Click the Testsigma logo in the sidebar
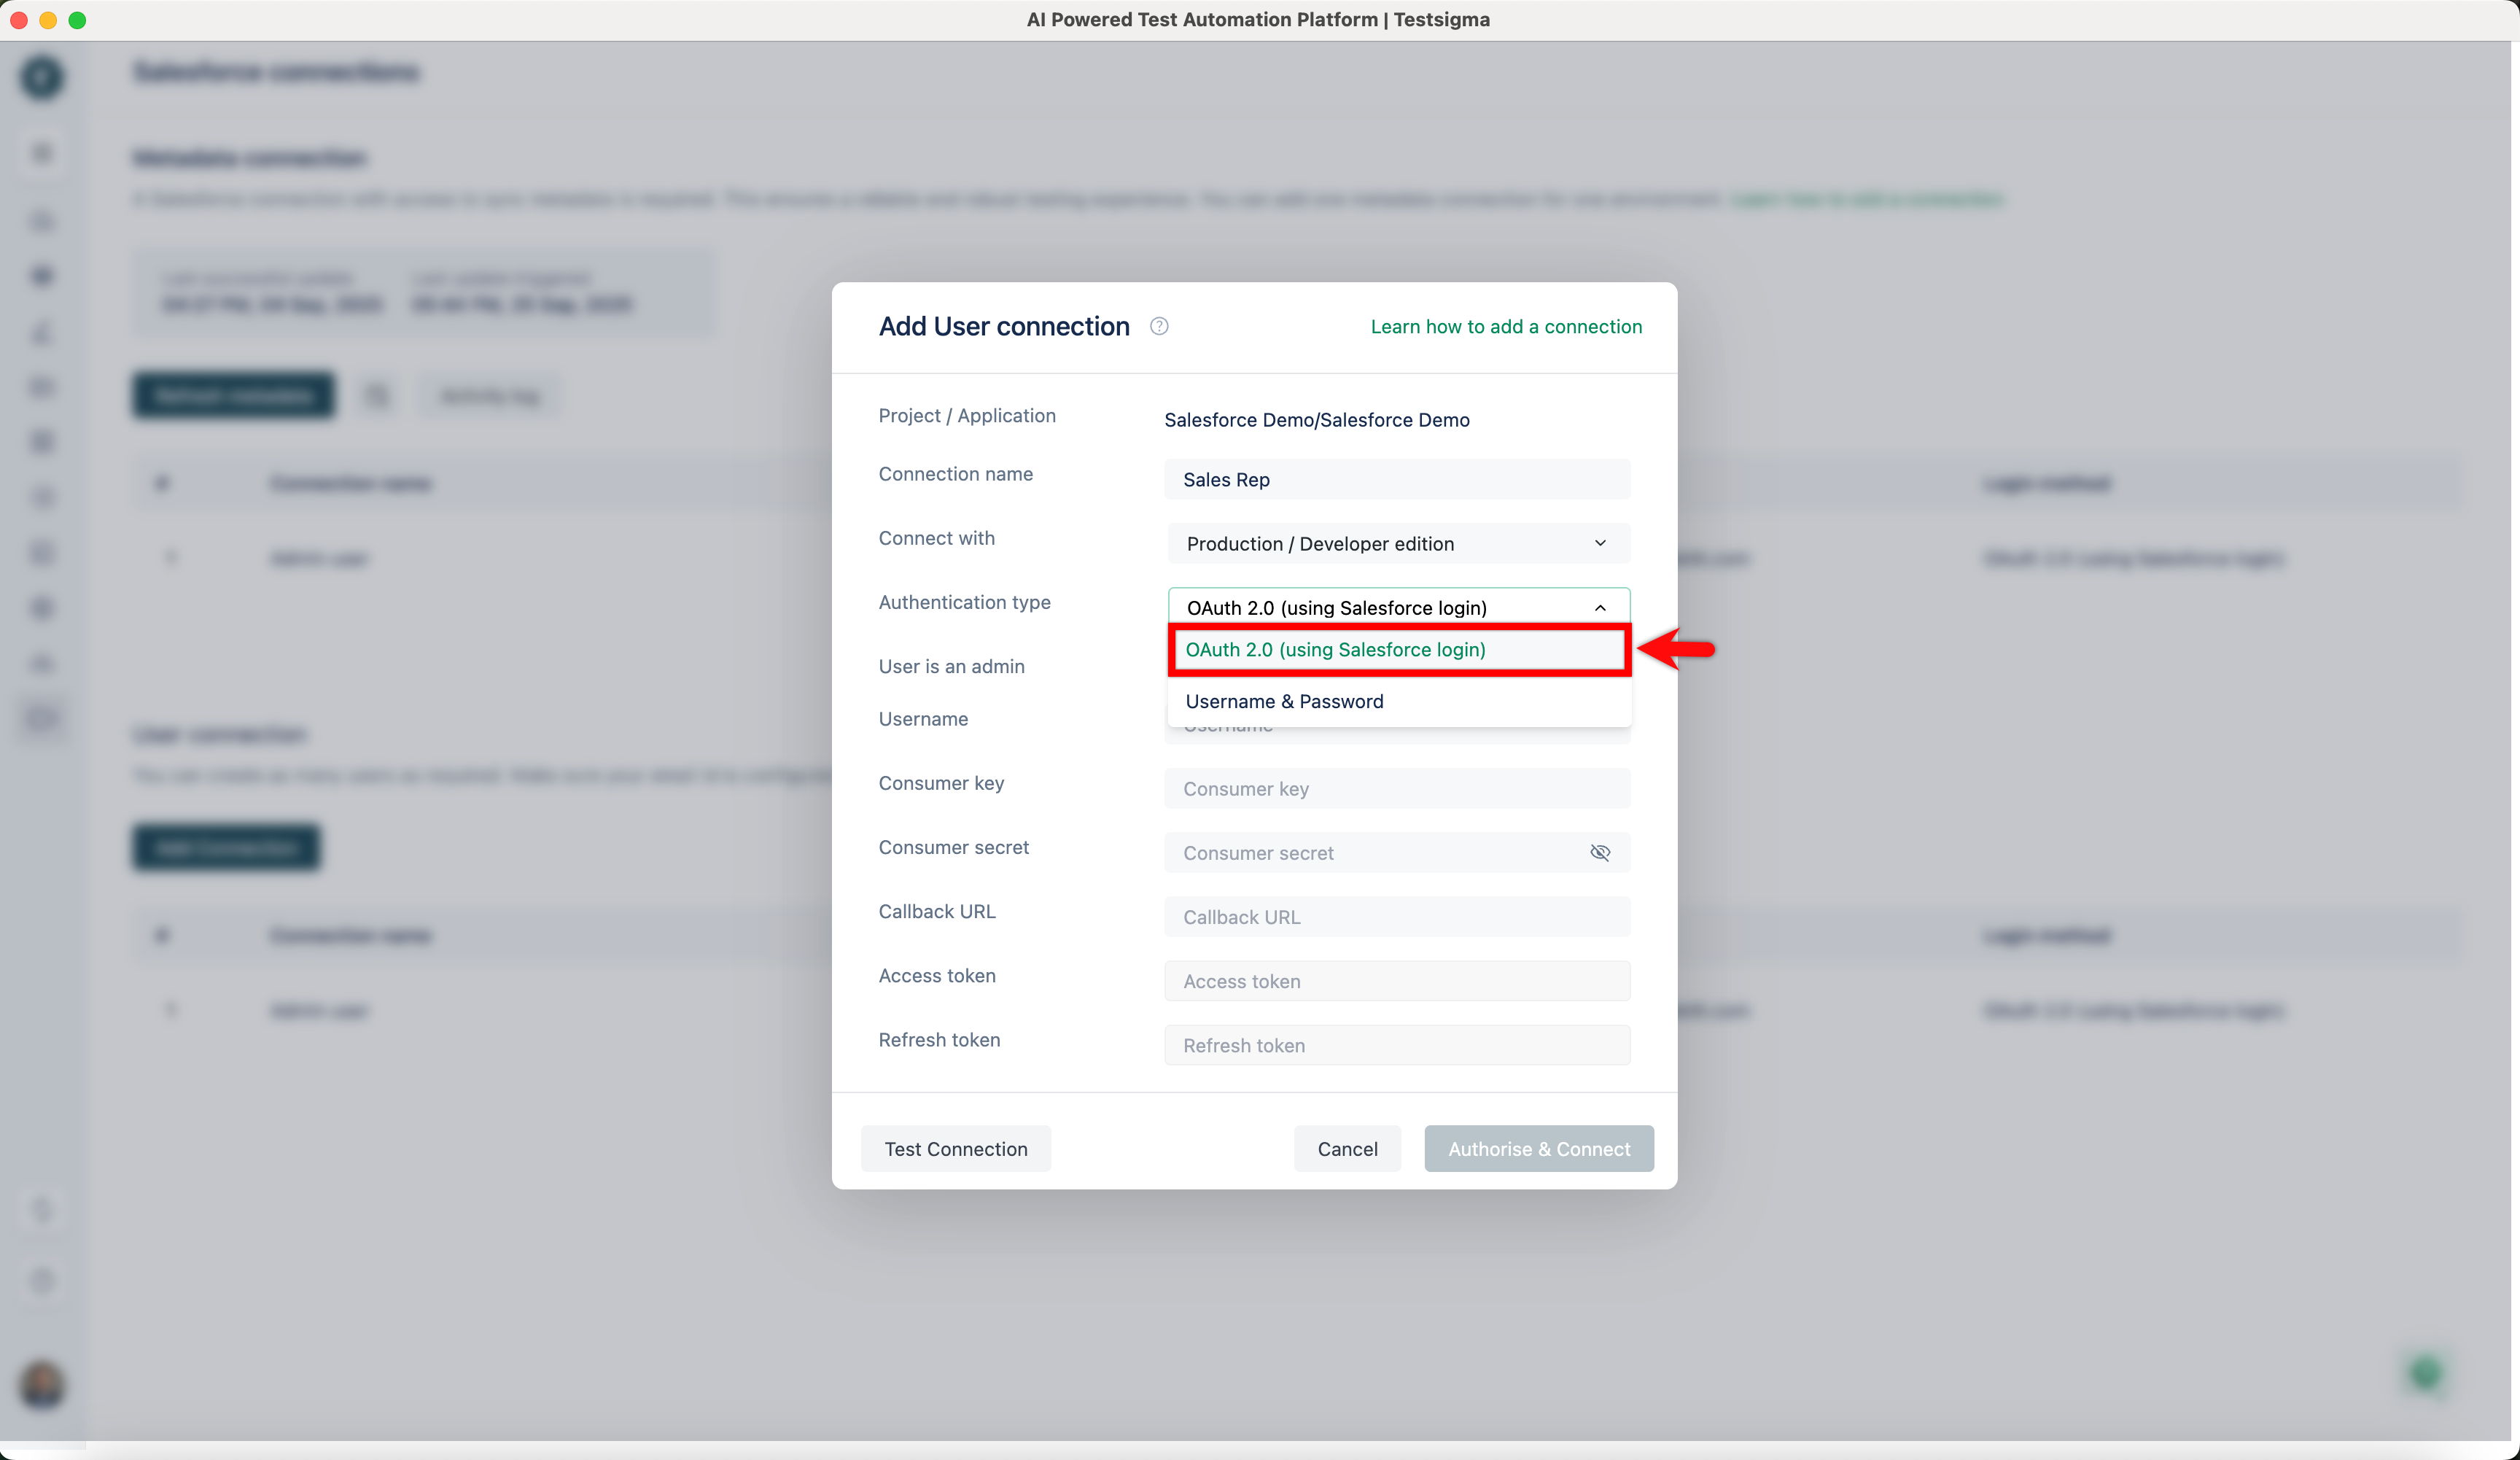The image size is (2520, 1460). [42, 77]
